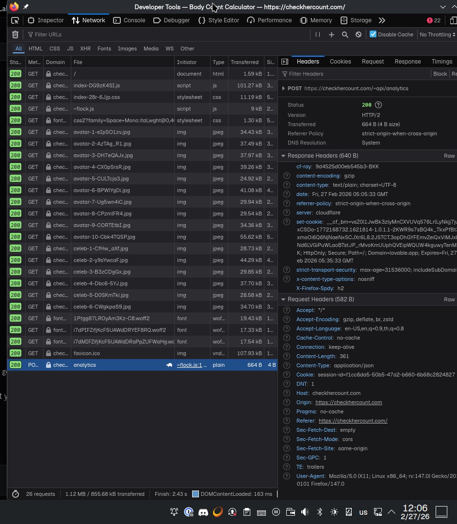This screenshot has width=457, height=524.
Task: Filter requests by XHR
Action: pos(85,49)
